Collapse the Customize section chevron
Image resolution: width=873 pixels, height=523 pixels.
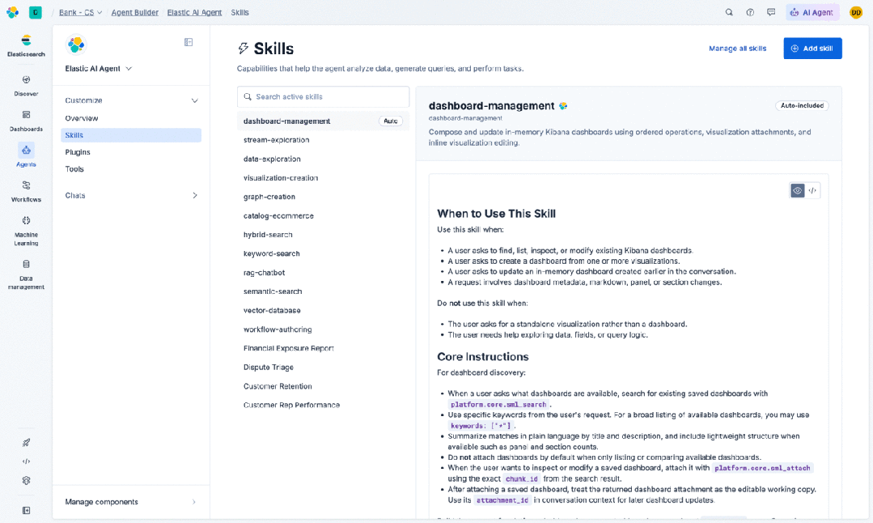click(195, 101)
